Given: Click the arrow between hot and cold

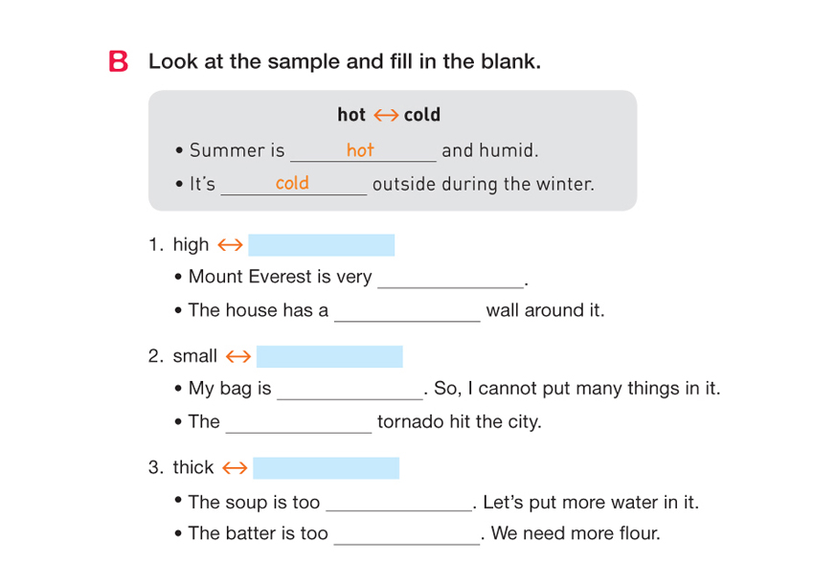Looking at the screenshot, I should coord(385,116).
